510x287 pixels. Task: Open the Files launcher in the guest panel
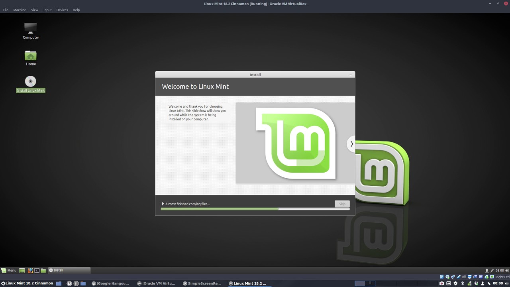coord(43,270)
